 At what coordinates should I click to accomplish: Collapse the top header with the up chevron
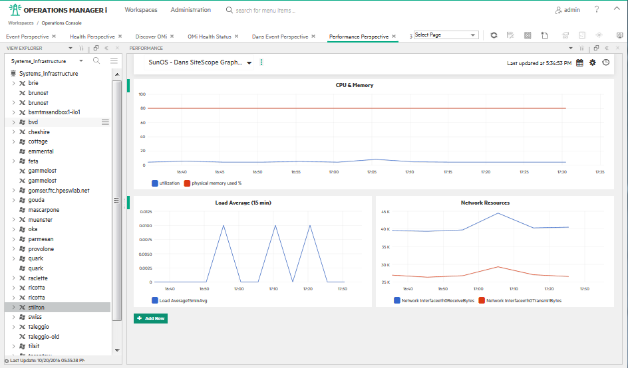click(x=617, y=9)
